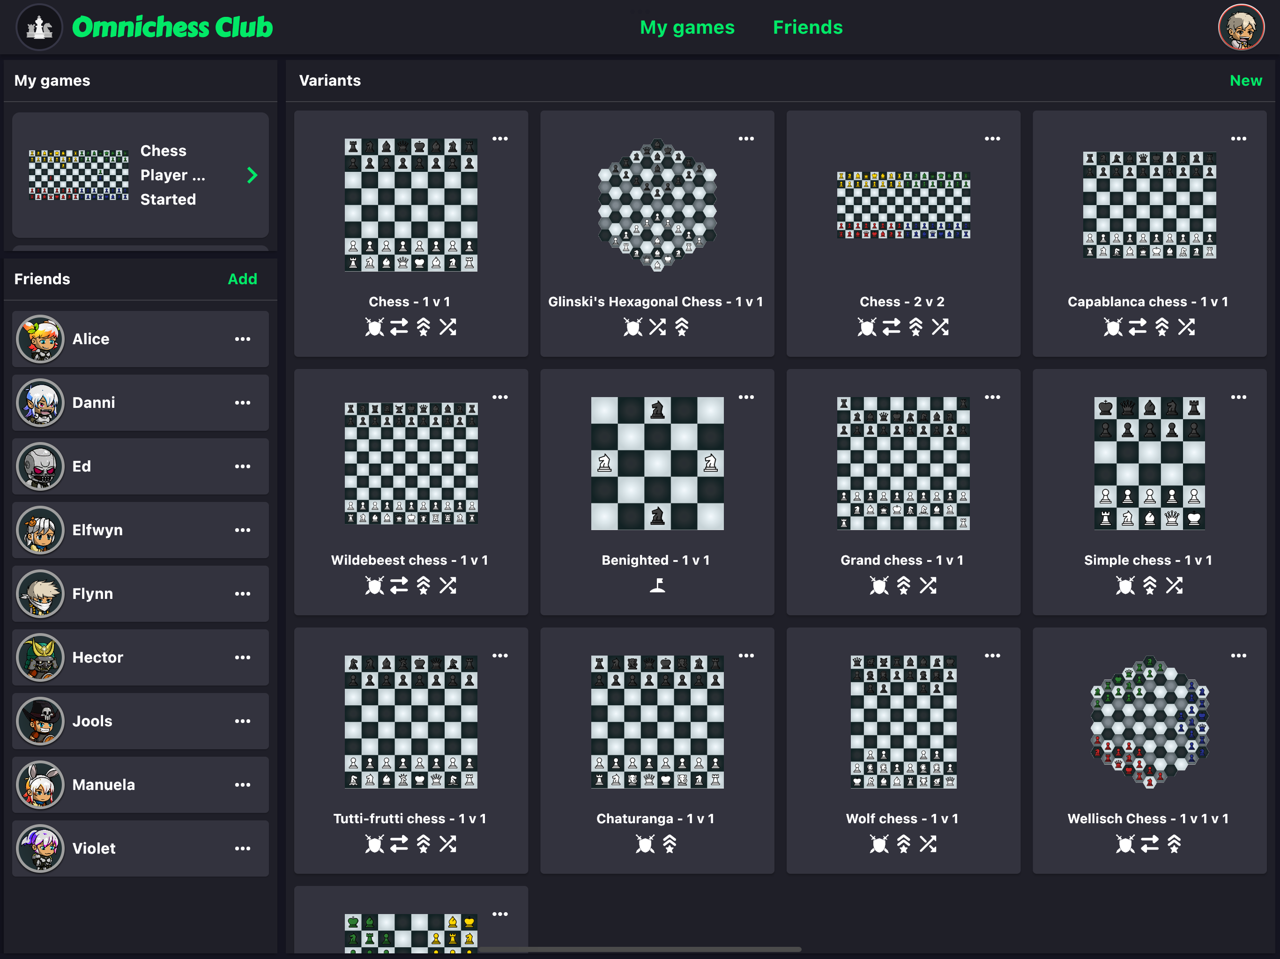The image size is (1280, 959).
Task: Click promotion chevrons icon under Chess 1 v 1
Action: click(x=424, y=327)
